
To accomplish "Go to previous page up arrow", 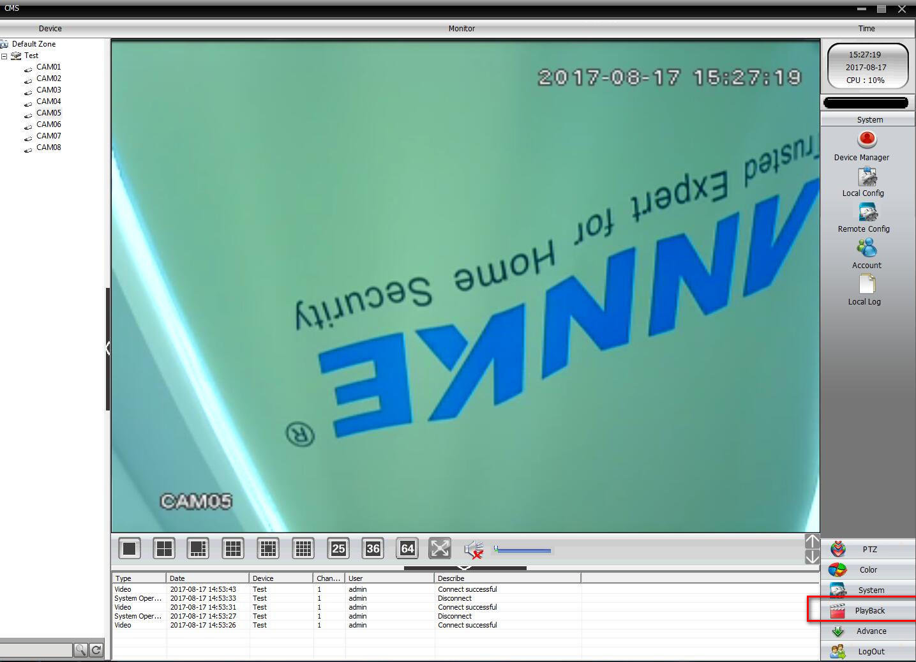I will pos(812,541).
